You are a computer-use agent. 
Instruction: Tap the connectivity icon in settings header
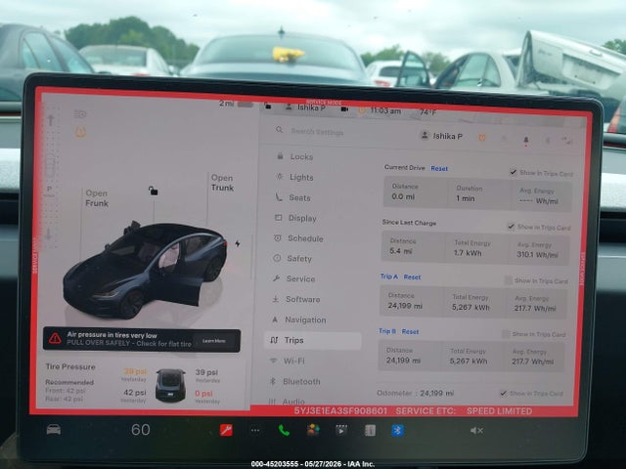coord(566,141)
